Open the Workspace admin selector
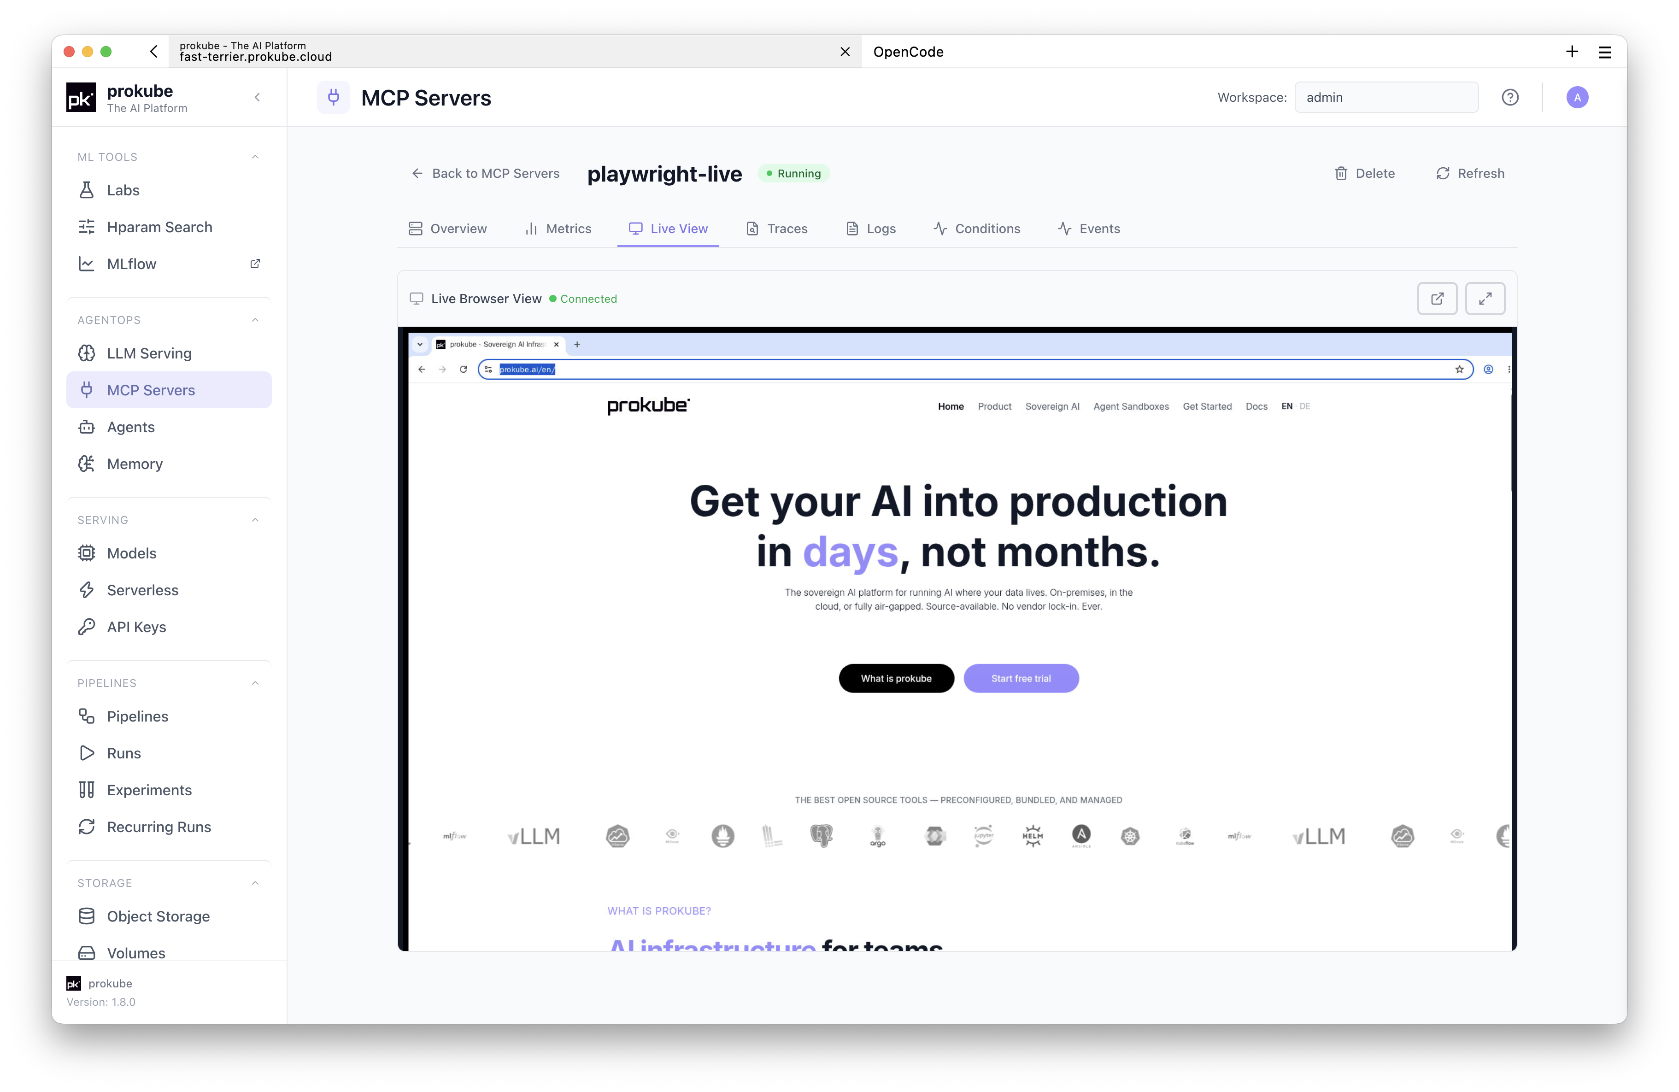This screenshot has height=1092, width=1679. pos(1386,97)
